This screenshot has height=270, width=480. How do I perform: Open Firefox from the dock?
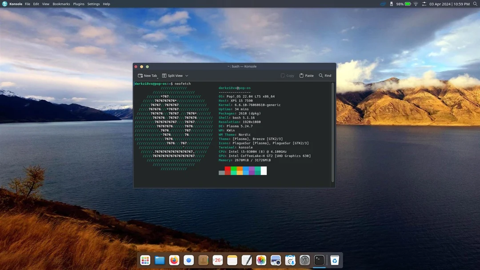[174, 260]
